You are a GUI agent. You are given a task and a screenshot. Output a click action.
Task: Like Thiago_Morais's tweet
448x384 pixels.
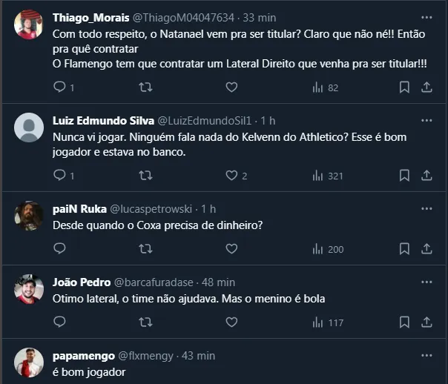[x=231, y=87]
